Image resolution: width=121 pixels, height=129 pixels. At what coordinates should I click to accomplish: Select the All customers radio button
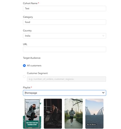(x=24, y=66)
